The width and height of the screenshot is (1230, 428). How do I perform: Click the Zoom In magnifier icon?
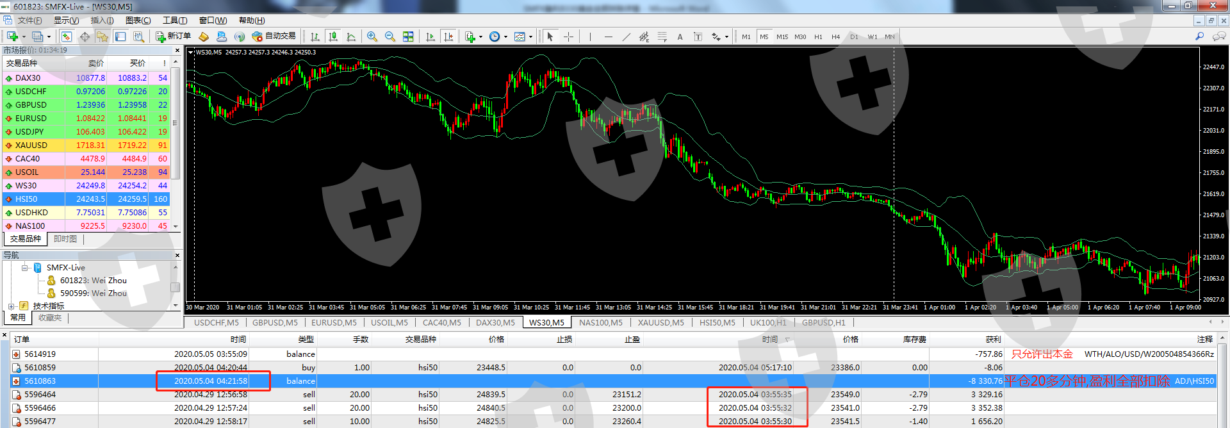[372, 37]
